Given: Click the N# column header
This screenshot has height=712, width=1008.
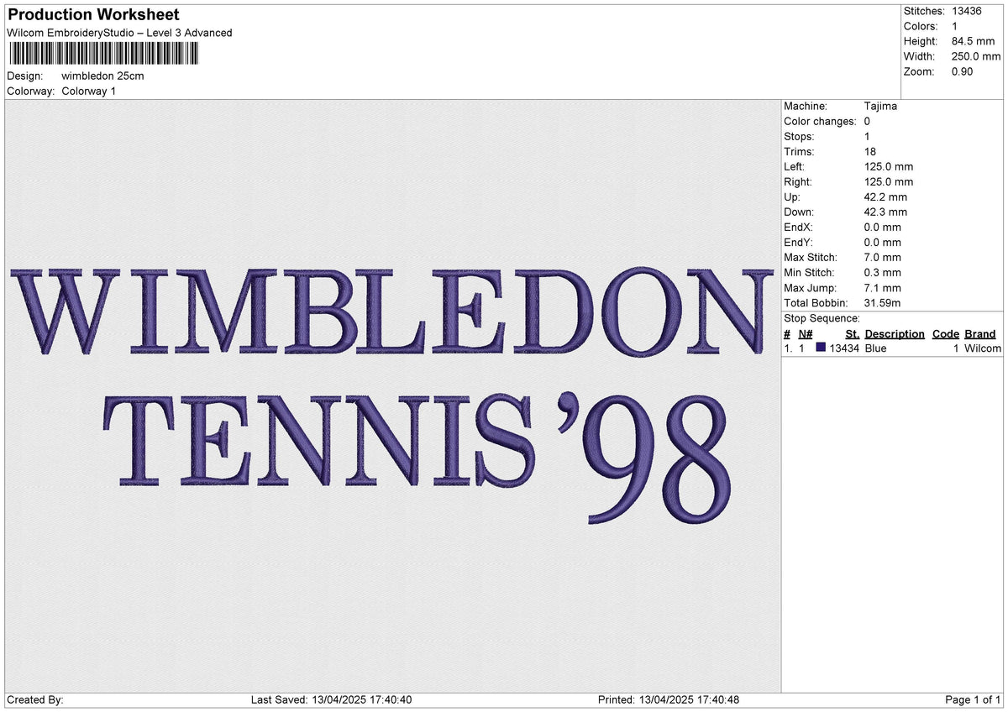Looking at the screenshot, I should coord(806,333).
